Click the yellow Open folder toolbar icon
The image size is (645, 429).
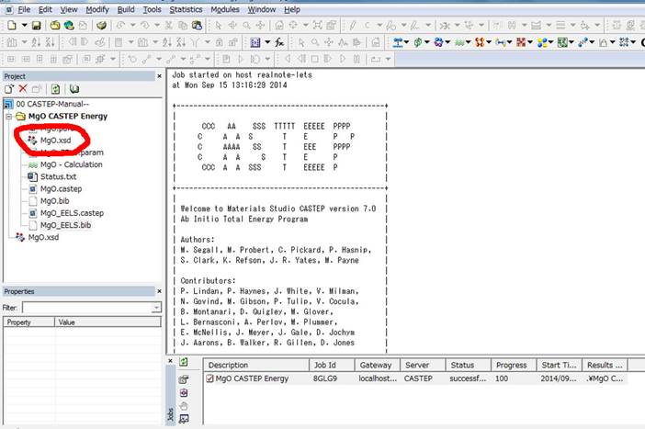tap(55, 26)
